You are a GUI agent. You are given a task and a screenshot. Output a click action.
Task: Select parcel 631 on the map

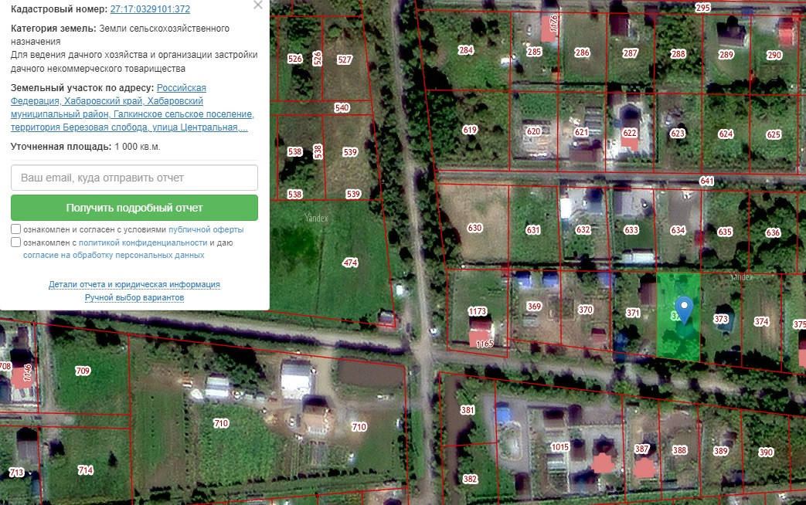point(533,229)
